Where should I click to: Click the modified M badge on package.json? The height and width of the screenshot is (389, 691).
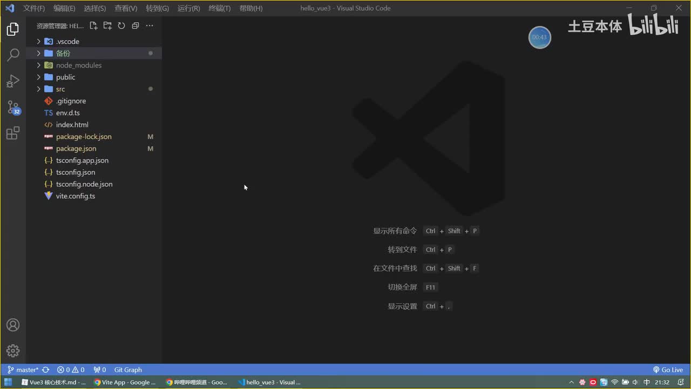pyautogui.click(x=151, y=149)
